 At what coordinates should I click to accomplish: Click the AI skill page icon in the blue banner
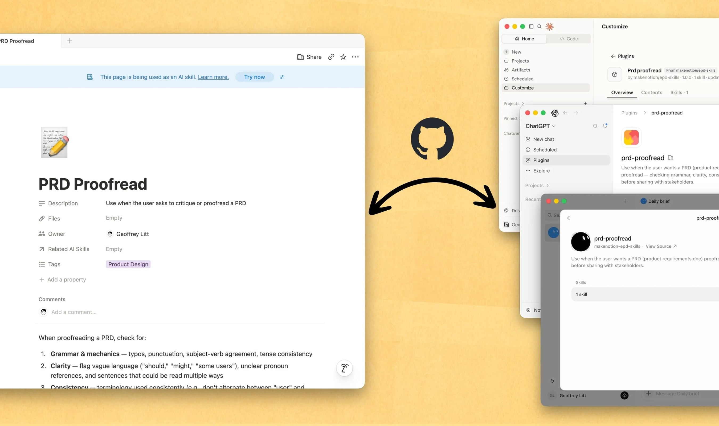(x=90, y=77)
